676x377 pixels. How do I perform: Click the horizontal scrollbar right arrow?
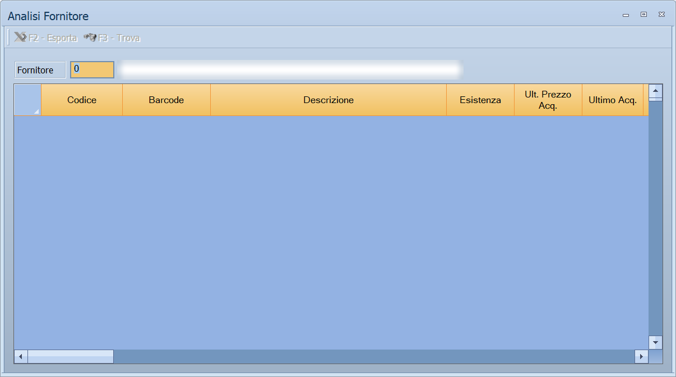point(641,356)
